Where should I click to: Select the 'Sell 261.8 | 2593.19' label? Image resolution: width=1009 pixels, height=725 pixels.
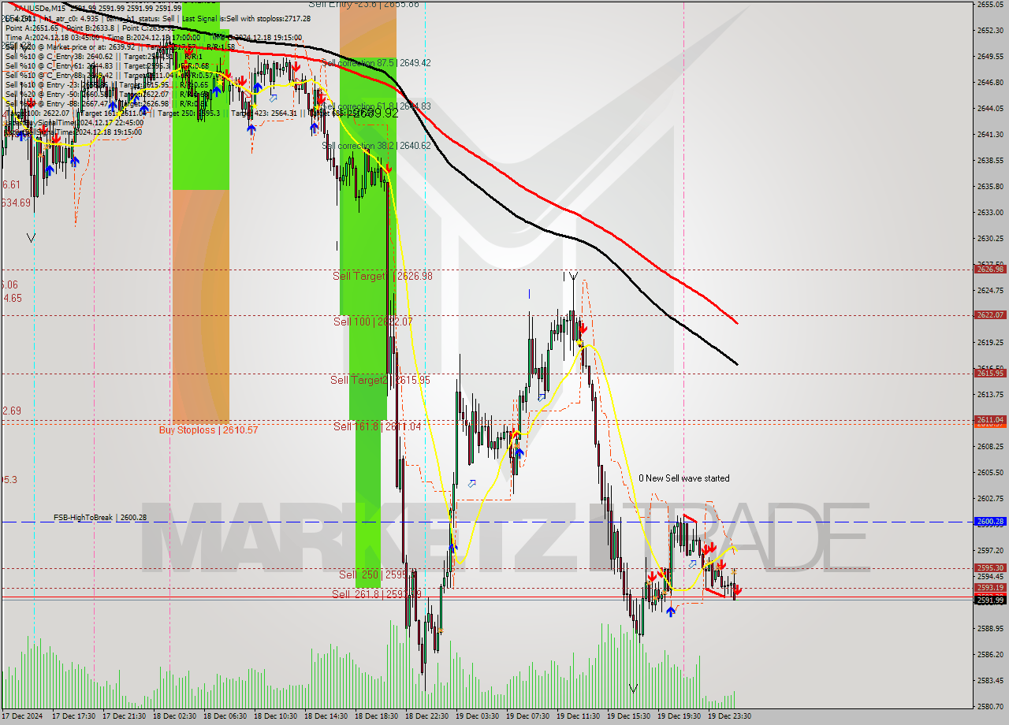(x=376, y=594)
